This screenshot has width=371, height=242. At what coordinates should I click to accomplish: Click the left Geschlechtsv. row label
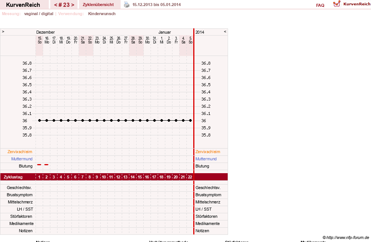click(19, 188)
